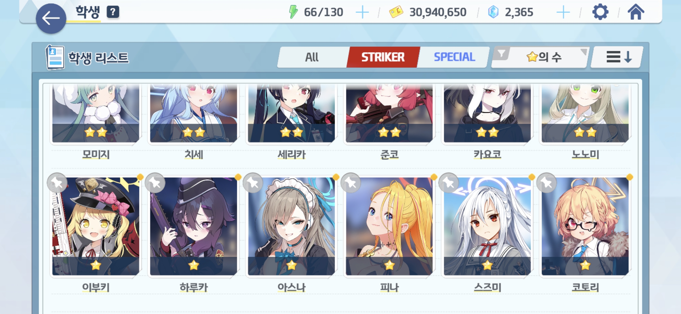Open student 하루카 portrait
This screenshot has width=681, height=314.
click(x=194, y=226)
